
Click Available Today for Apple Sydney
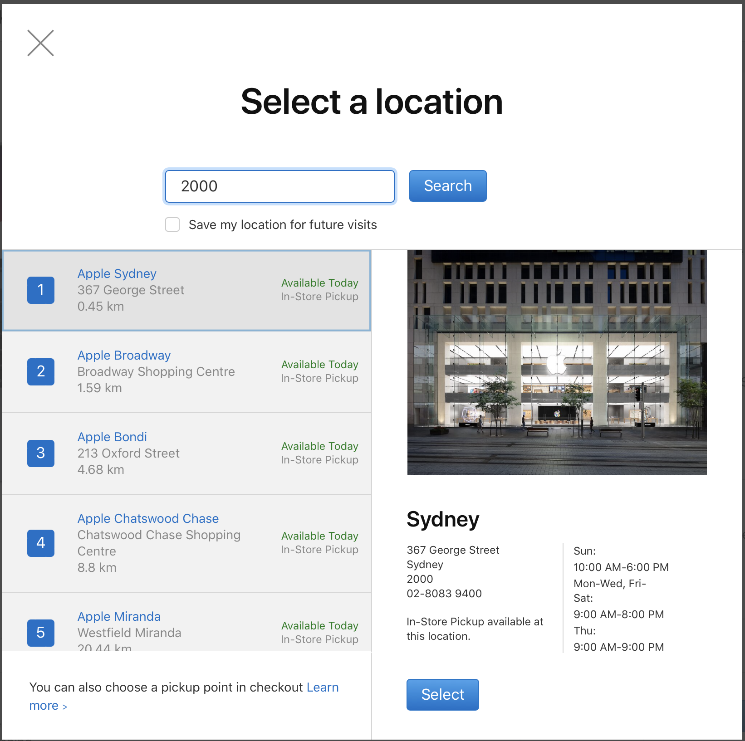320,283
